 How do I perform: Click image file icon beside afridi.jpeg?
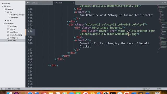(8, 26)
